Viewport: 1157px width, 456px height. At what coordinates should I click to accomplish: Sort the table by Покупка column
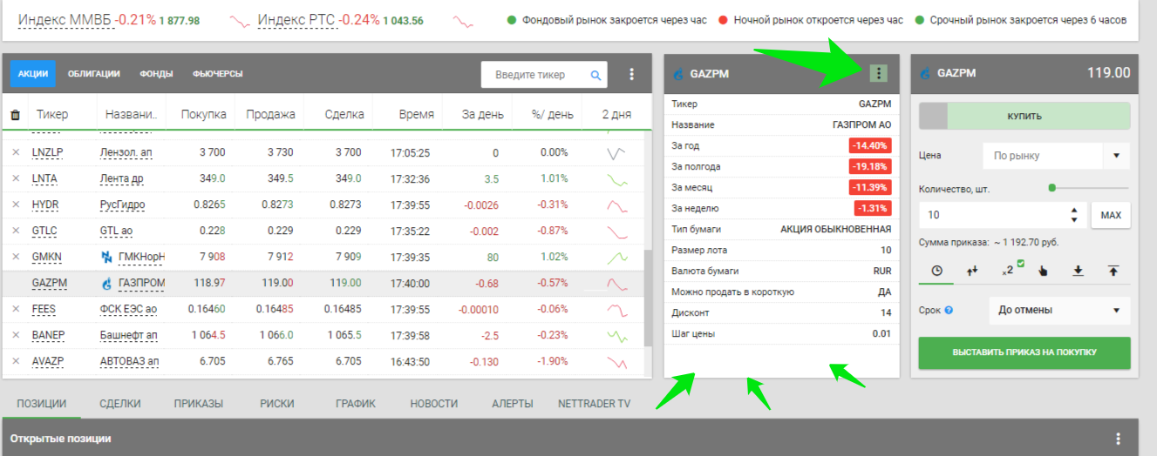(x=203, y=114)
